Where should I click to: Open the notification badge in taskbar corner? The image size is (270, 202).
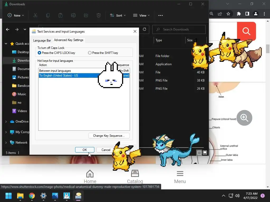tap(263, 196)
